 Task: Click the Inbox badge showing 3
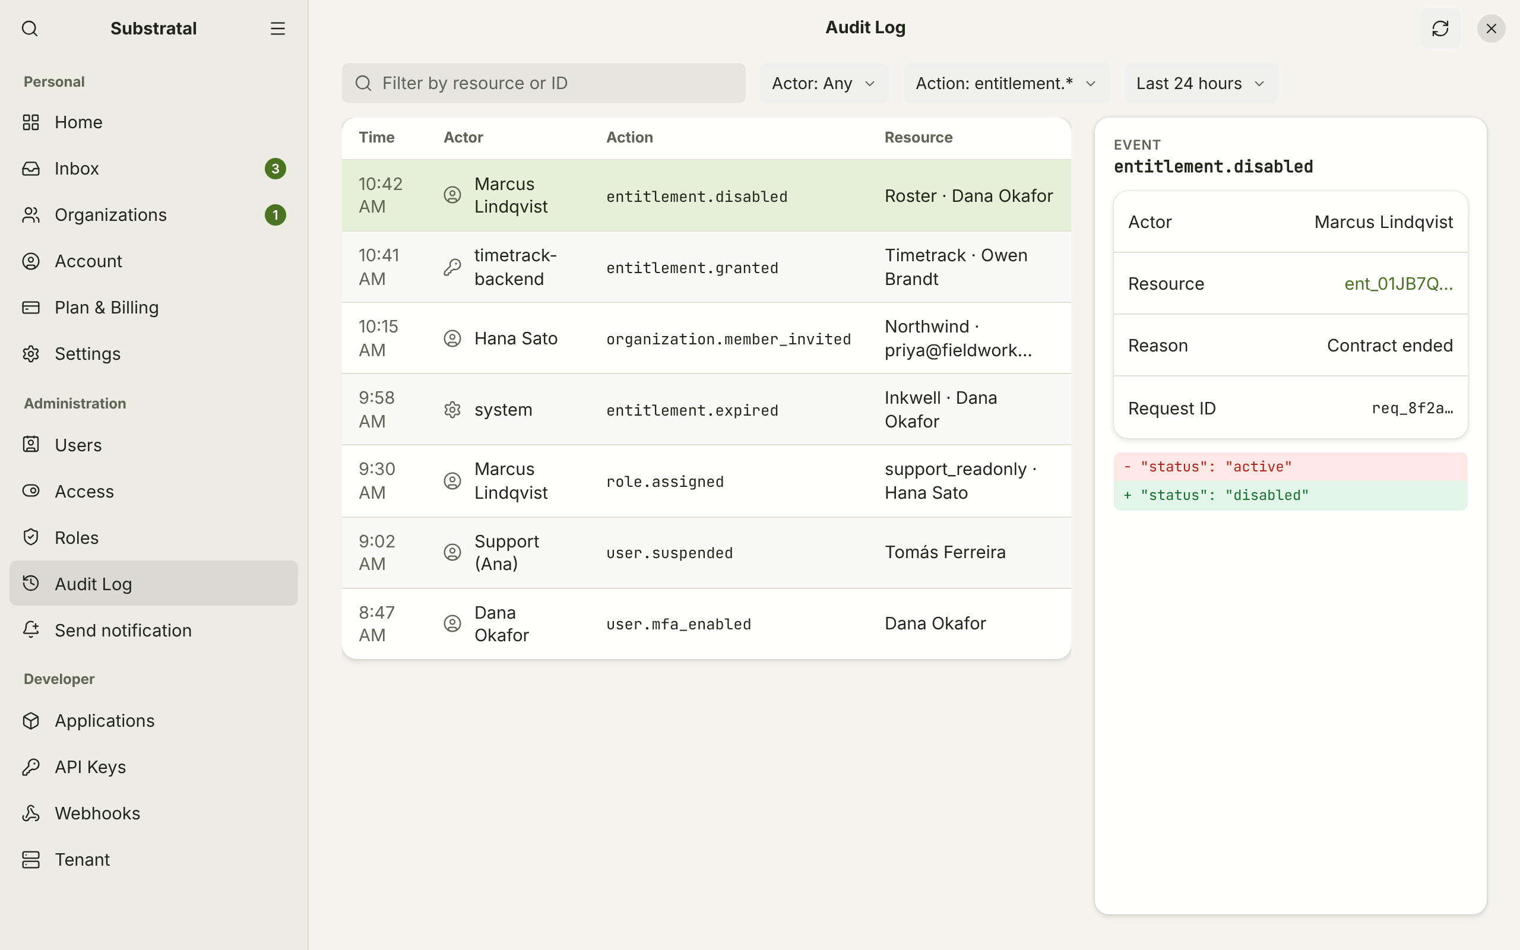275,169
